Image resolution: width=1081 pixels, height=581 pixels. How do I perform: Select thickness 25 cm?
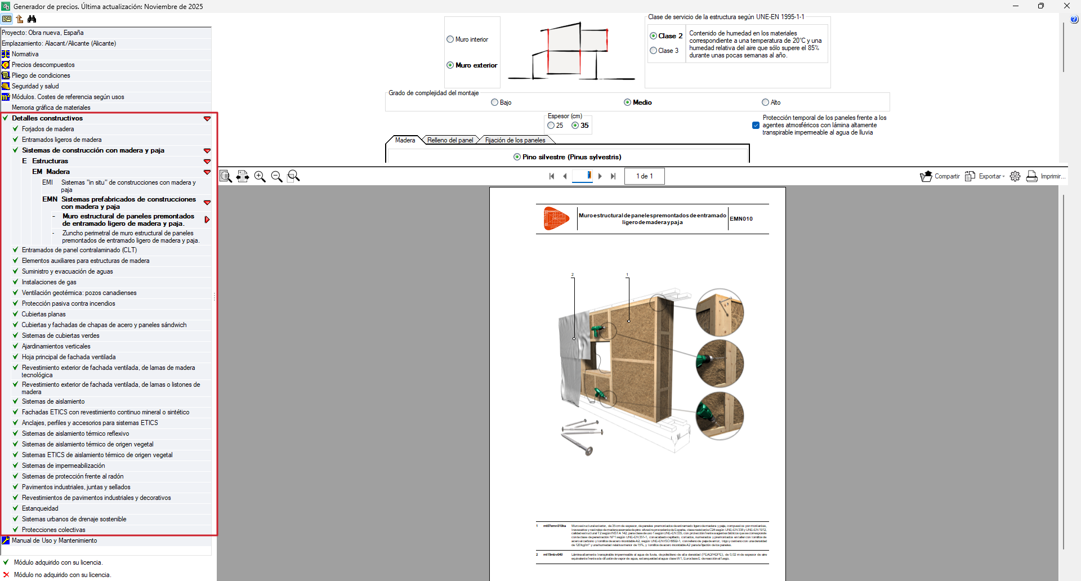pos(551,126)
